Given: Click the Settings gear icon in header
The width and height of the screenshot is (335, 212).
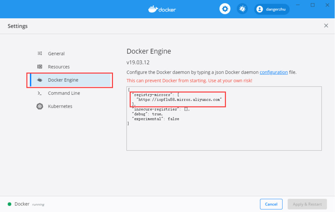Looking at the screenshot, I should point(225,9).
